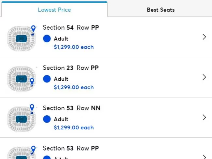Expand Section 54 Row PP using its chevron
This screenshot has width=212, height=159.
coord(204,37)
